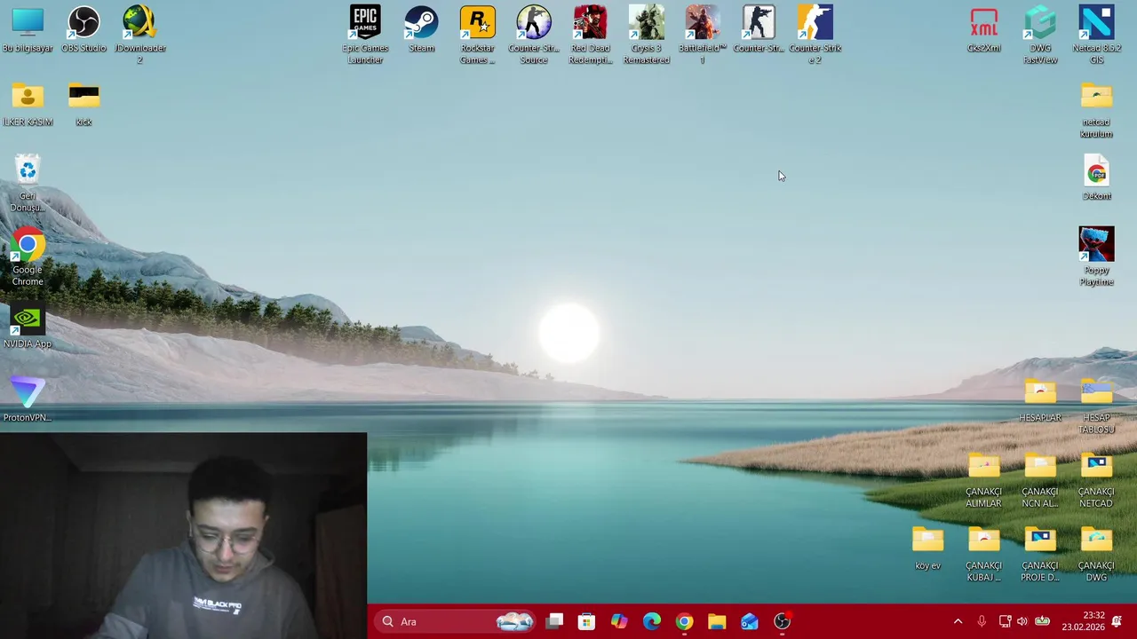Viewport: 1137px width, 639px height.
Task: Open the Cks2Xml desktop icon
Action: (983, 30)
